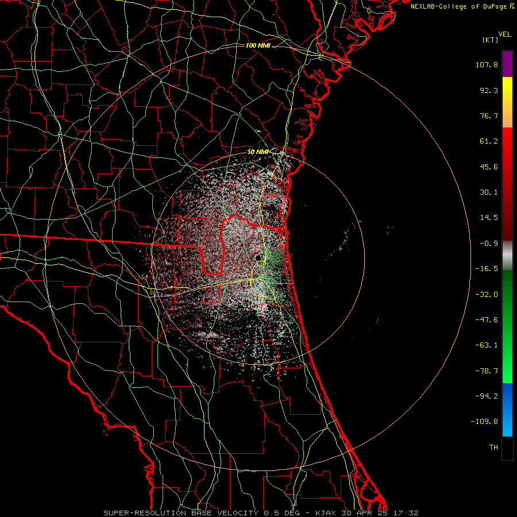517x517 pixels.
Task: Click the -109.8 legend value
Action: [484, 422]
